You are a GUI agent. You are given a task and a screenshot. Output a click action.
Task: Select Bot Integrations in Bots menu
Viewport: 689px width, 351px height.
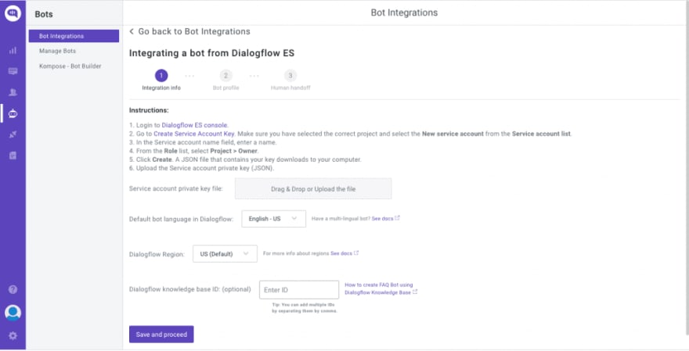tap(74, 36)
